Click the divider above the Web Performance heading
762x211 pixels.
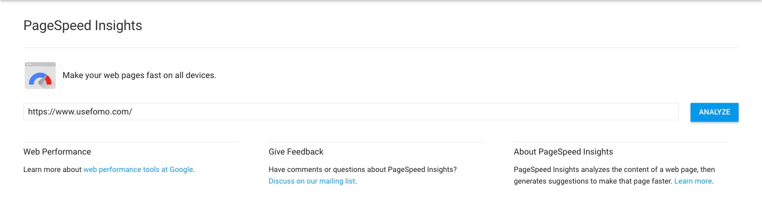pos(131,142)
